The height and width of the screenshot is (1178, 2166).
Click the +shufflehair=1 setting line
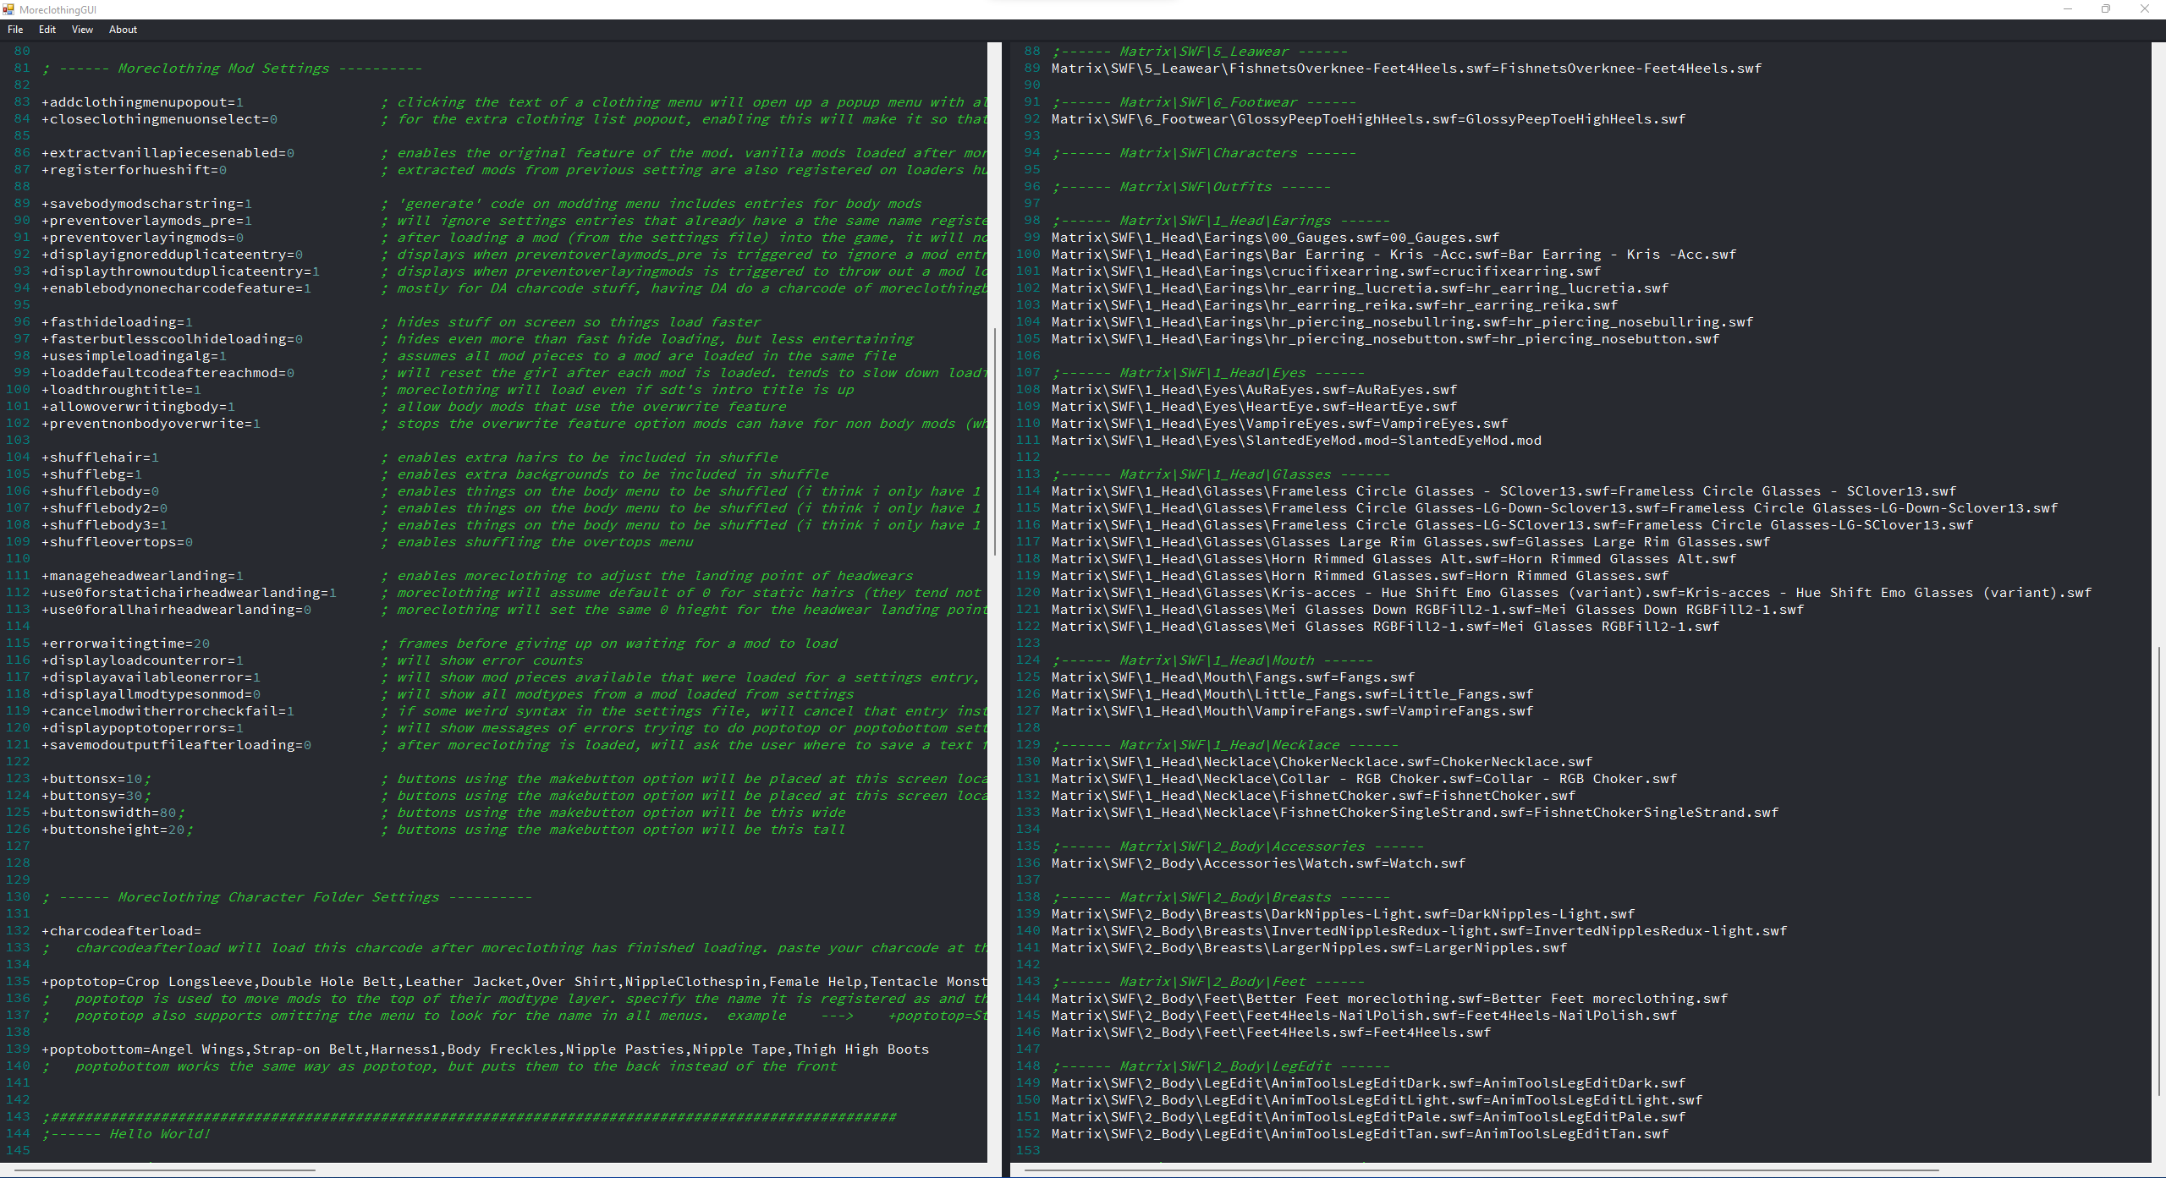point(100,458)
